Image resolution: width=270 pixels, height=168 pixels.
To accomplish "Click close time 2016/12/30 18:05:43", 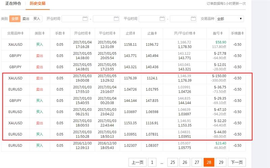I will tap(107, 145).
